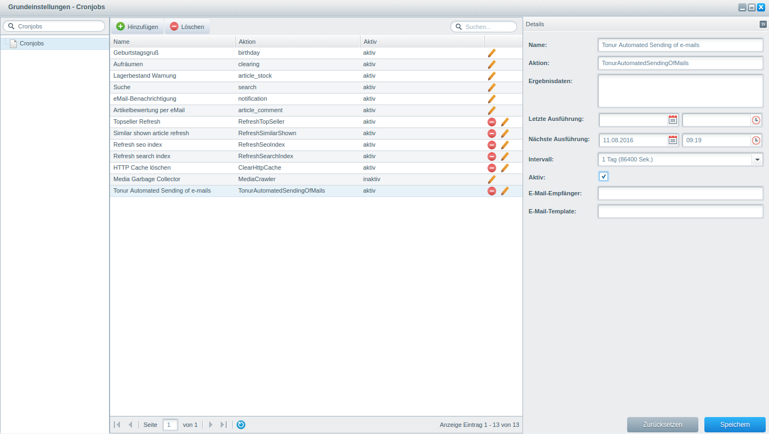
Task: Click 'Anzeige Eintrag 1 - 13 von 13' text
Action: point(479,425)
